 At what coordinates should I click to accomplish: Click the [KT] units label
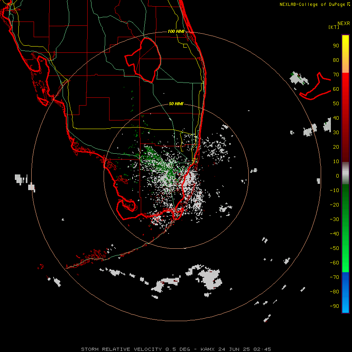click(334, 27)
